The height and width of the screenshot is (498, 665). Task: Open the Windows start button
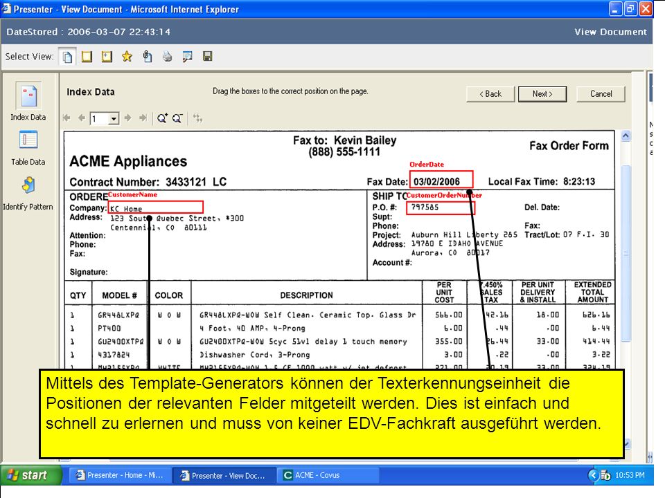tap(30, 475)
